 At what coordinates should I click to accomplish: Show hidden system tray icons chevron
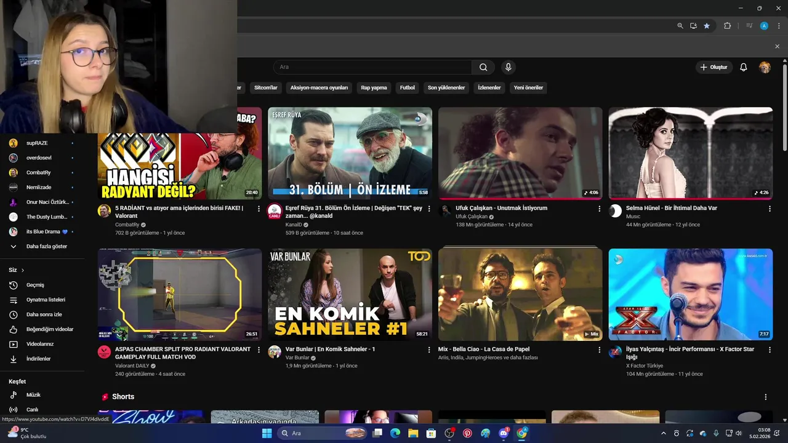(663, 433)
